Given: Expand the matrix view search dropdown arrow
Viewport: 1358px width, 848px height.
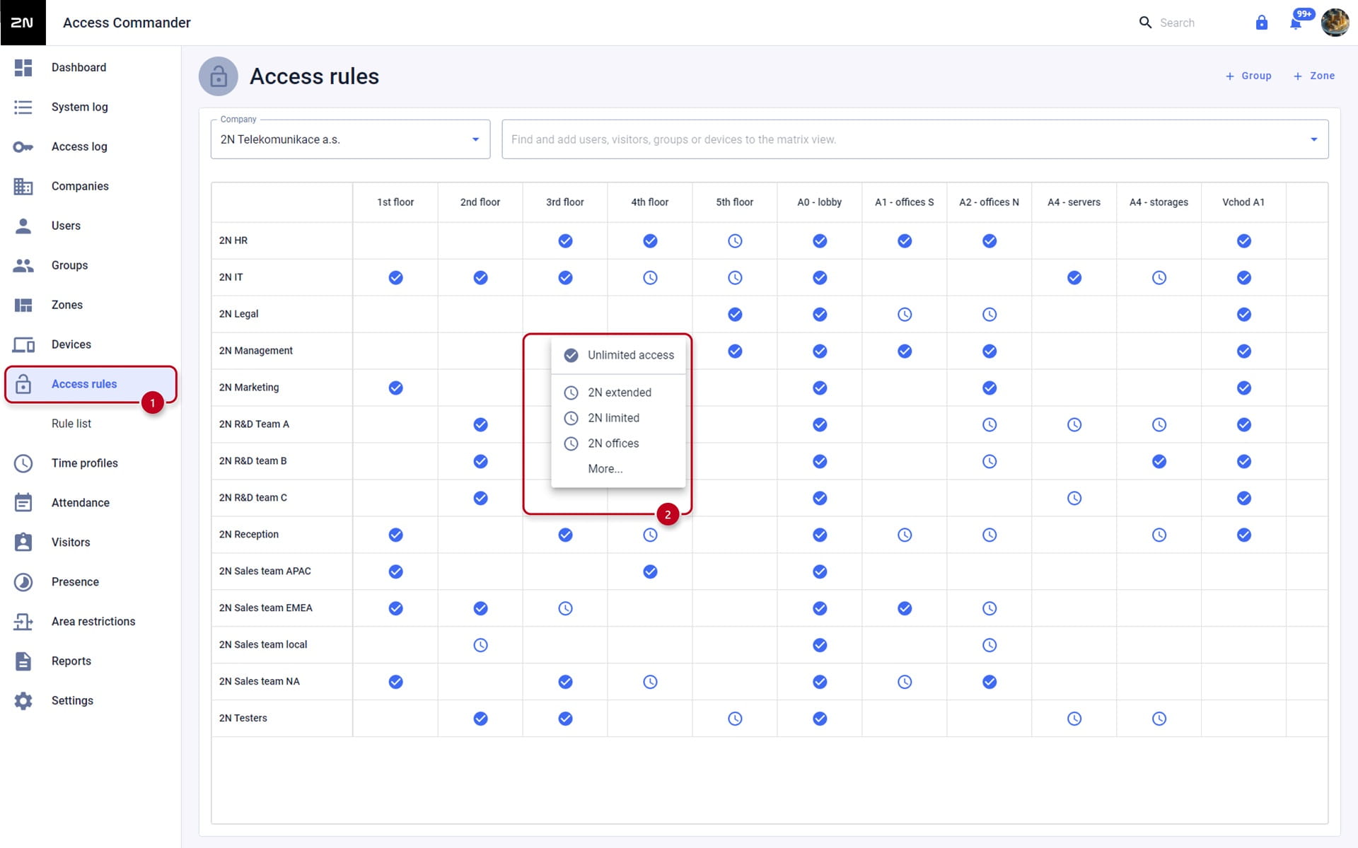Looking at the screenshot, I should 1313,139.
